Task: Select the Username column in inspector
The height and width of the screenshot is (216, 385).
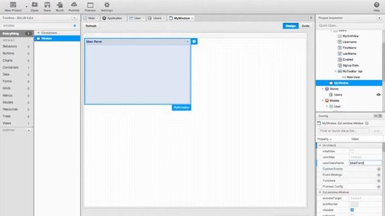Action: click(350, 42)
